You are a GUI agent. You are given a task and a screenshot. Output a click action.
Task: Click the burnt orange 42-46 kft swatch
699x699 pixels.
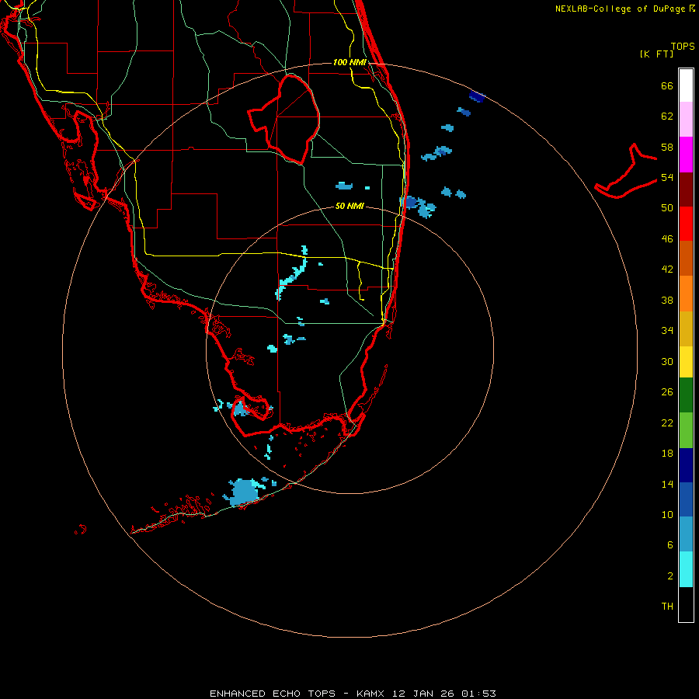pyautogui.click(x=686, y=259)
